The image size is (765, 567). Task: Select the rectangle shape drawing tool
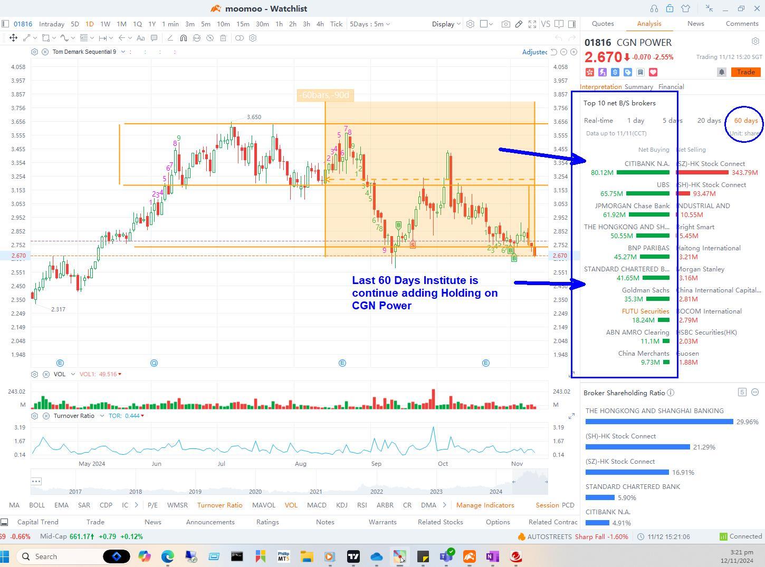pyautogui.click(x=46, y=38)
